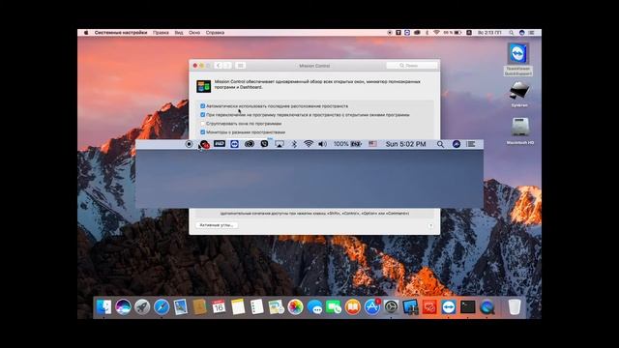The width and height of the screenshot is (619, 348).
Task: Click Spotlight search in top menu bar
Action: point(512,33)
